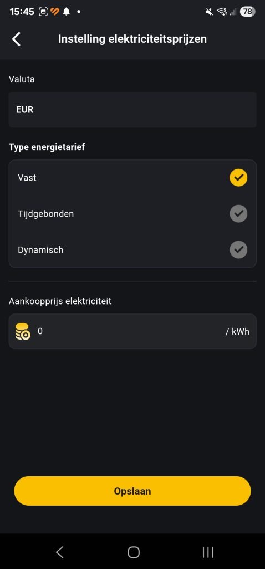Tap the back arrow in header

(16, 39)
